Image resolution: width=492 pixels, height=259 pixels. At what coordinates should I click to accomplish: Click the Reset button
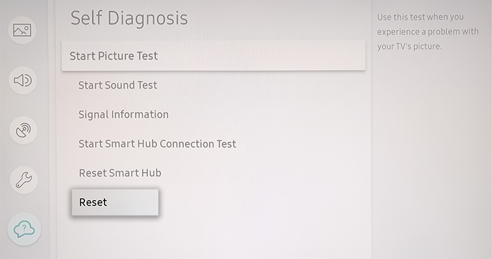click(x=115, y=202)
